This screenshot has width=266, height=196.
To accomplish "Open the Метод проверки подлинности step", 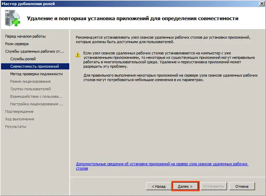I will (37, 74).
